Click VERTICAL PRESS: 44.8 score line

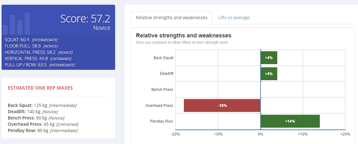pyautogui.click(x=38, y=59)
